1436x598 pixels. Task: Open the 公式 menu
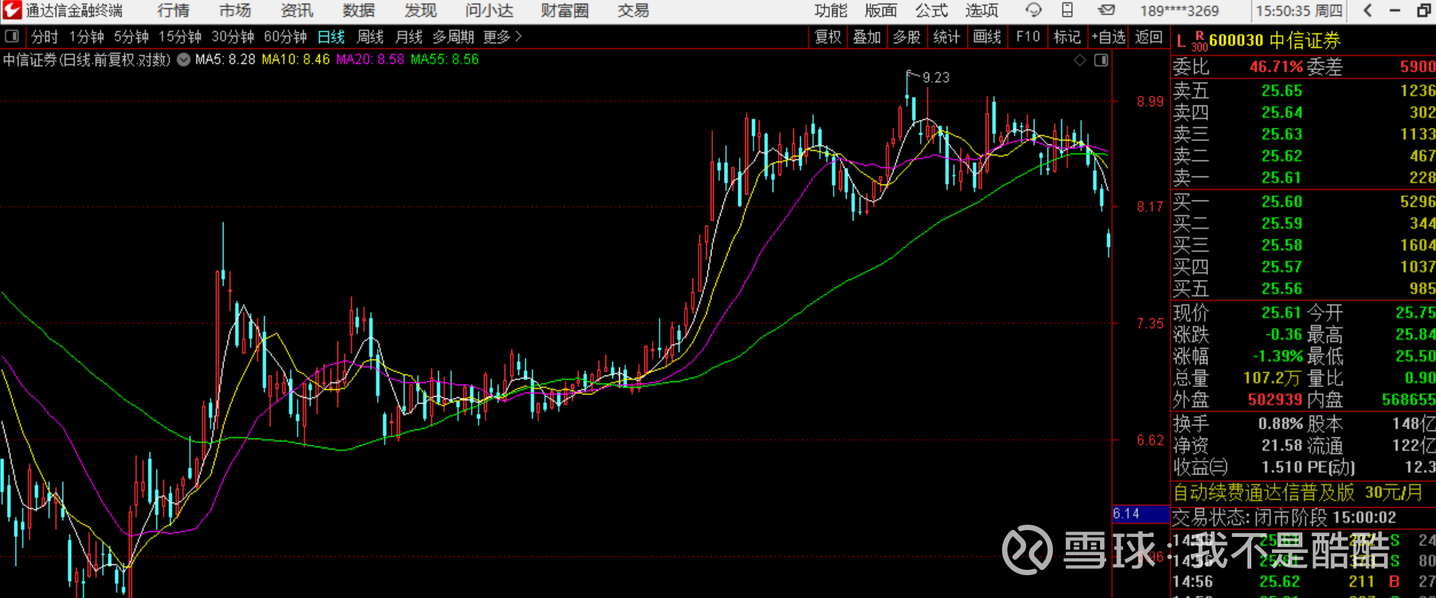pyautogui.click(x=931, y=11)
